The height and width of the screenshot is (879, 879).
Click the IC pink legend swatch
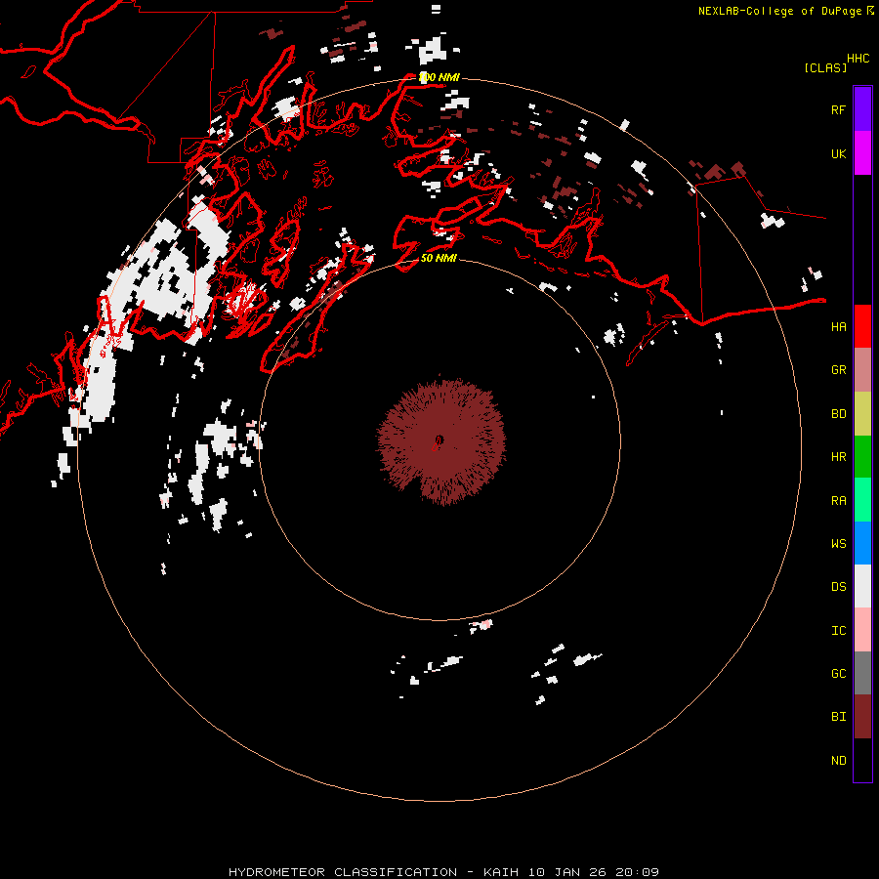tap(862, 630)
